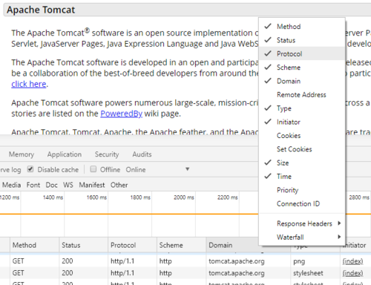Enable the Connection ID column

(302, 203)
